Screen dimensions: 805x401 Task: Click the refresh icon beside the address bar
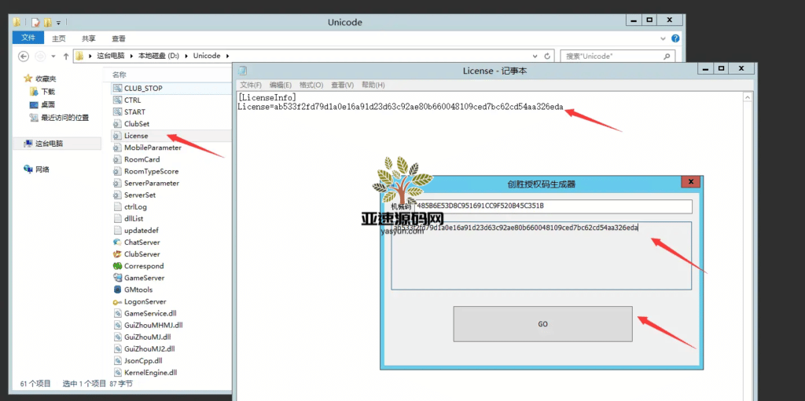pyautogui.click(x=548, y=56)
